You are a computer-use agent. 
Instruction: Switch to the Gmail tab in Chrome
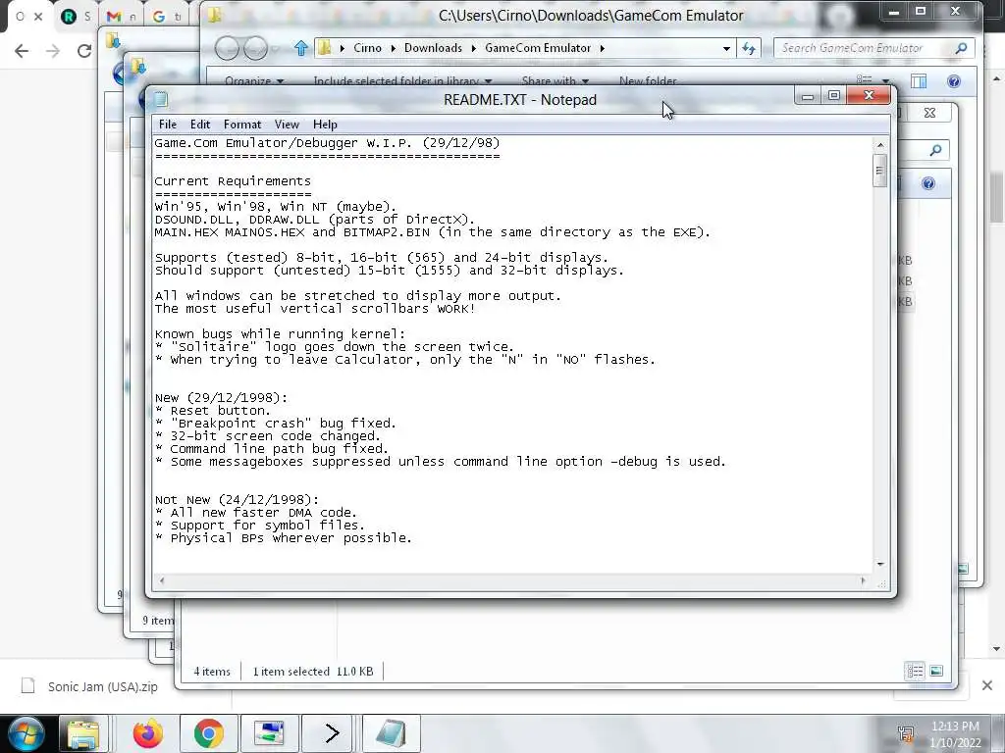[x=121, y=17]
